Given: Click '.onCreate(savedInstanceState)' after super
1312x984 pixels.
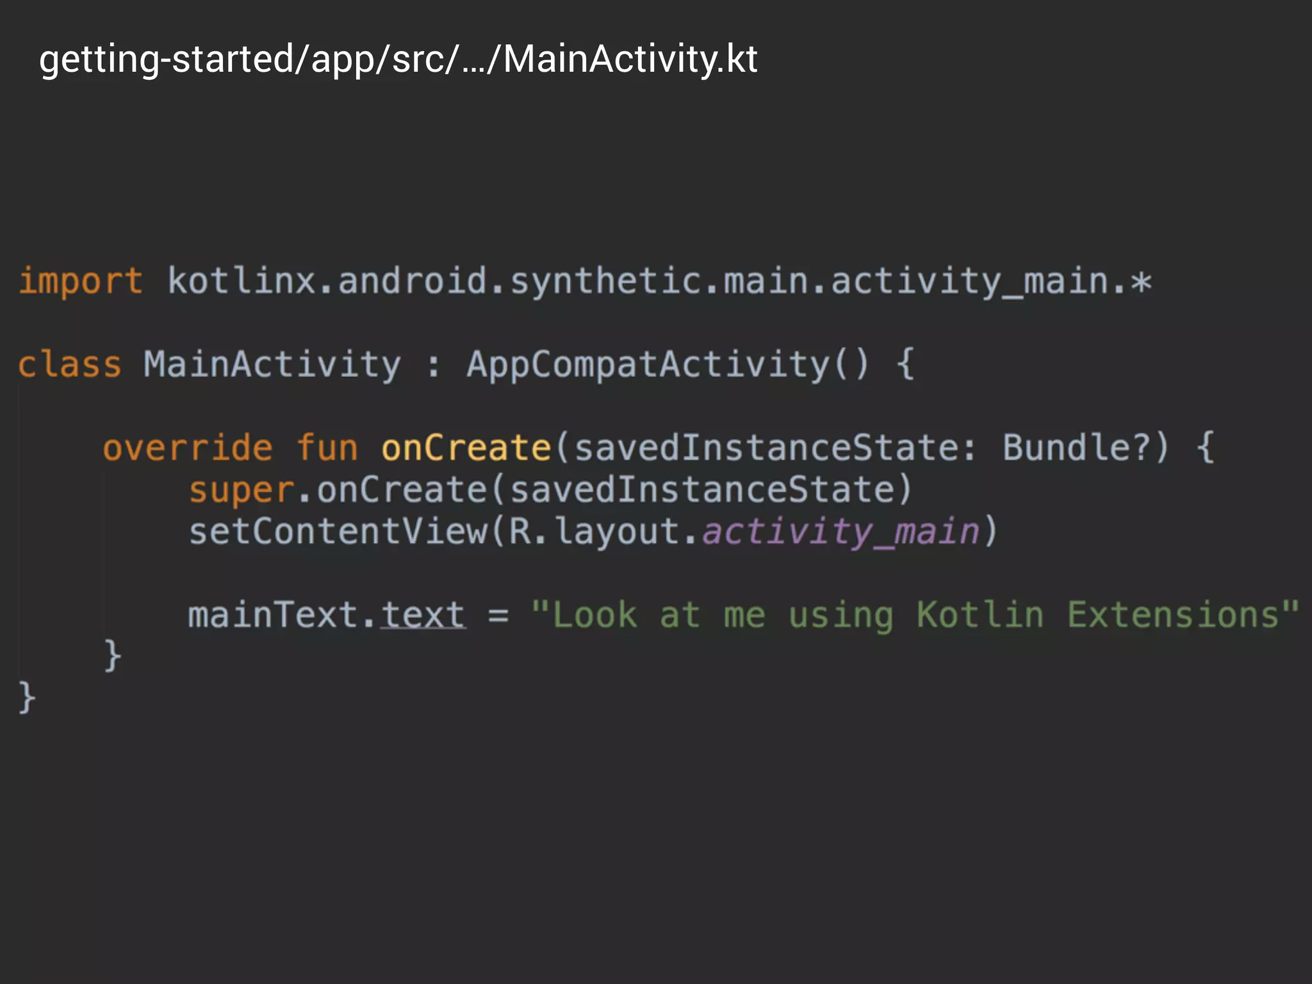Looking at the screenshot, I should pos(605,490).
